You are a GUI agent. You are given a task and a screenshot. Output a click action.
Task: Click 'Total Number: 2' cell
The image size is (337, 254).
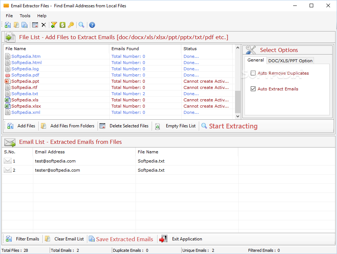(x=128, y=94)
